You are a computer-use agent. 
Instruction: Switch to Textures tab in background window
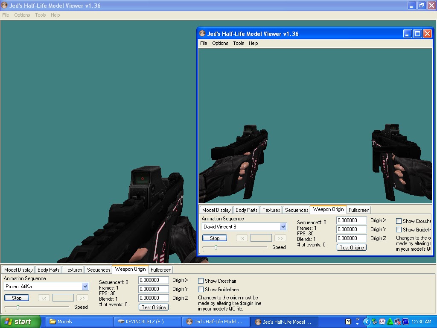73,270
